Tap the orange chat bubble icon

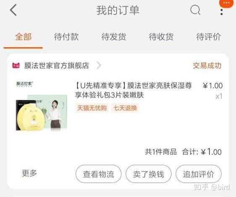(x=227, y=3)
